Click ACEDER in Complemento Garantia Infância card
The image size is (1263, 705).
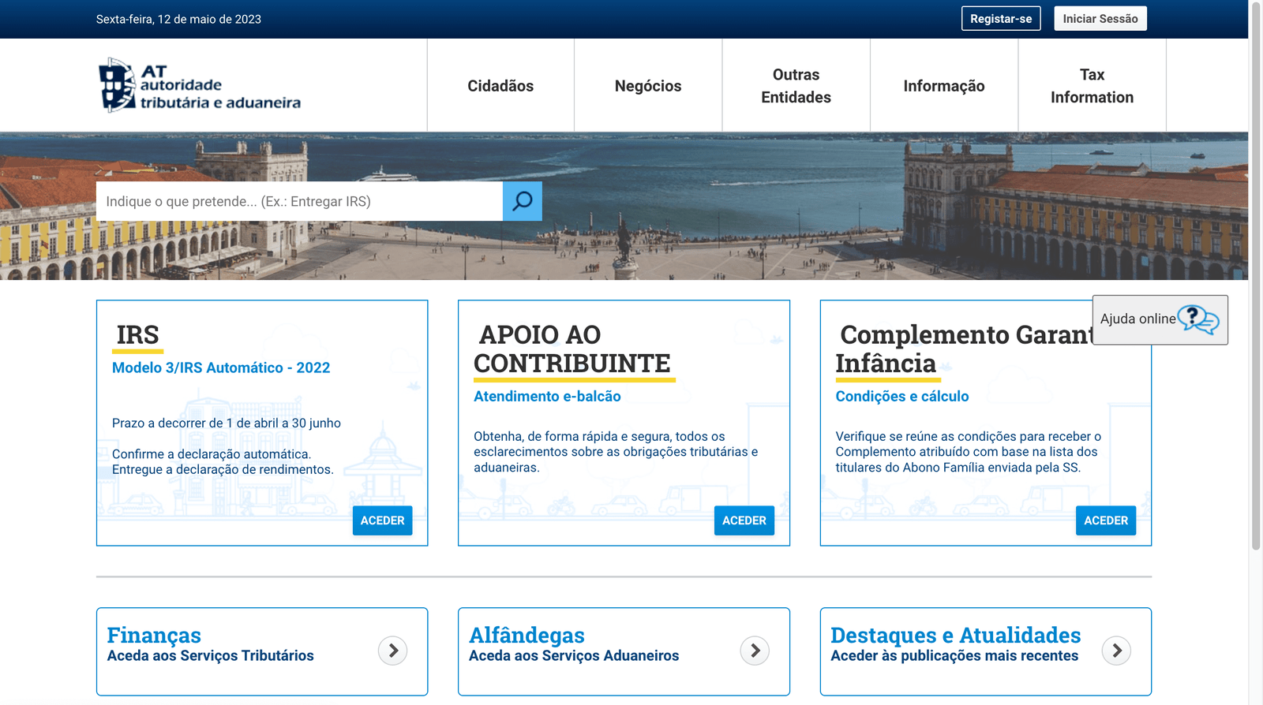1105,520
